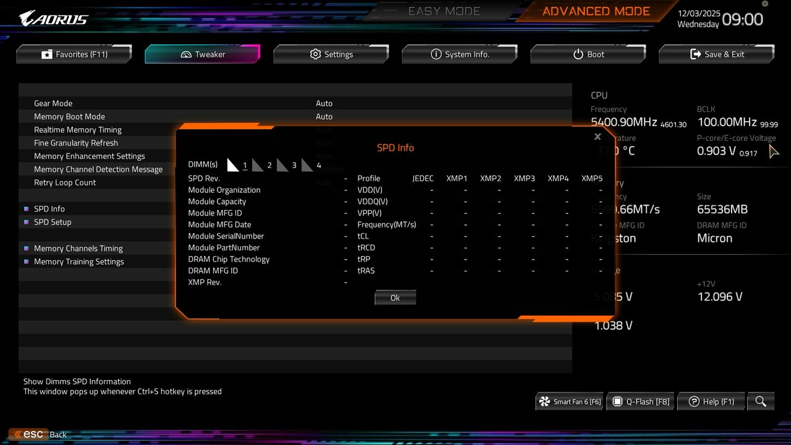Image resolution: width=791 pixels, height=445 pixels.
Task: Open the Memory Boot Mode dropdown
Action: (x=324, y=116)
